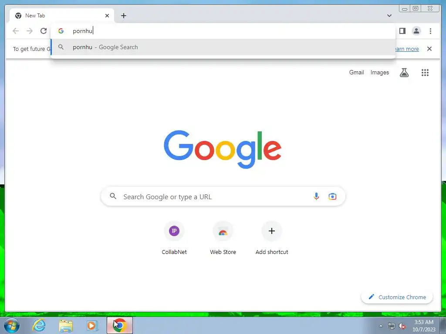Image resolution: width=446 pixels, height=334 pixels.
Task: Reload the page with refresh icon
Action: pos(44,31)
